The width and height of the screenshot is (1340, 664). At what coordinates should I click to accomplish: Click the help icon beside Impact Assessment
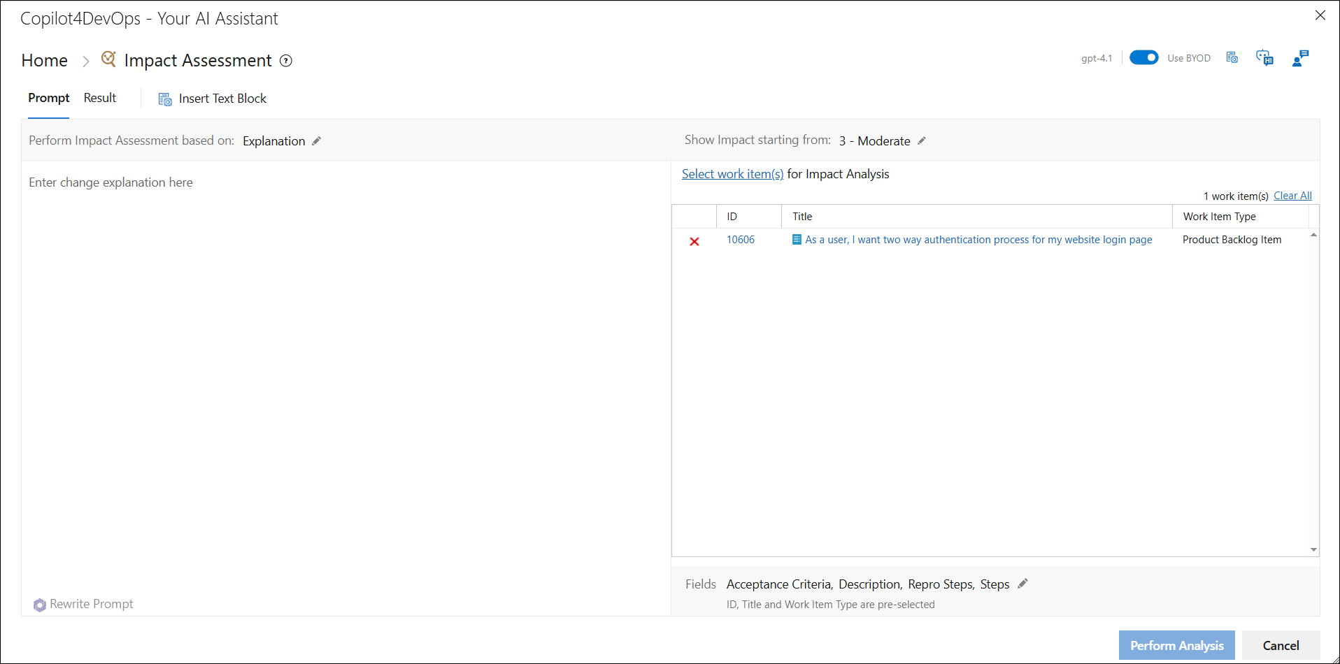click(x=285, y=61)
